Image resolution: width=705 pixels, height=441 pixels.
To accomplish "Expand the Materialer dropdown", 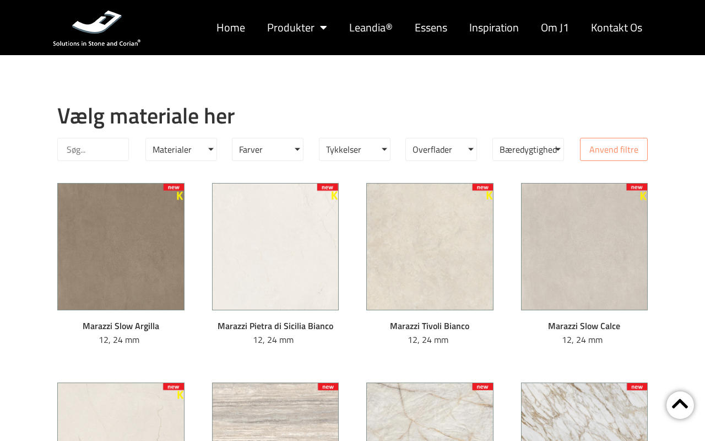I will point(181,149).
